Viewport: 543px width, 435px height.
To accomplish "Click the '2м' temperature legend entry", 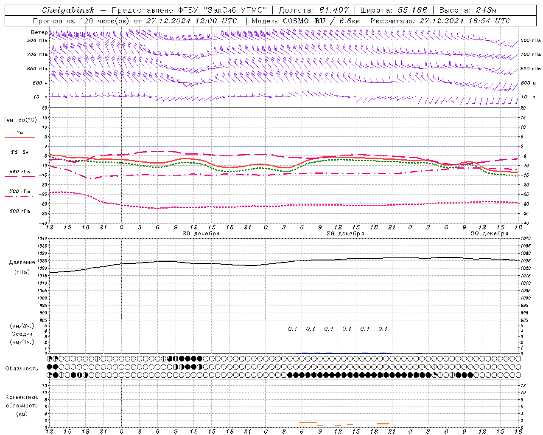I will tap(20, 133).
